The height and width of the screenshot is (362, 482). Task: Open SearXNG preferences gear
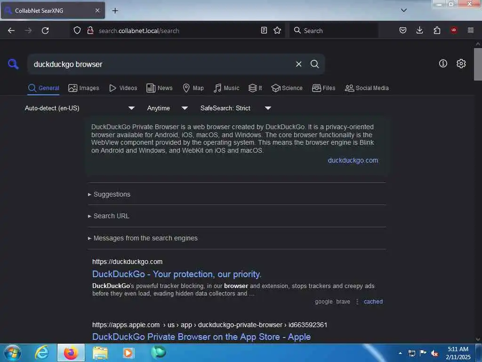click(461, 64)
